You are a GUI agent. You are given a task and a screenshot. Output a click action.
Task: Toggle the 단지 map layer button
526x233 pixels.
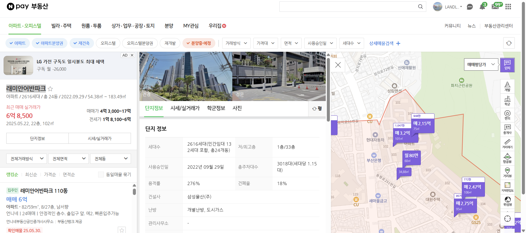coord(507,65)
